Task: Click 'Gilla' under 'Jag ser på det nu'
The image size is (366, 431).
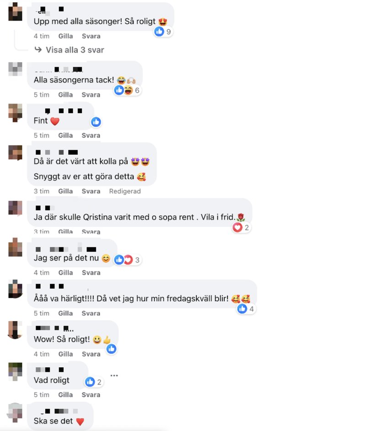Action: point(65,273)
